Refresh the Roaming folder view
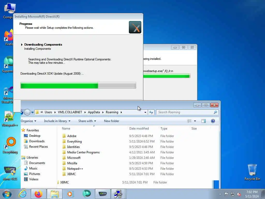 151,112
